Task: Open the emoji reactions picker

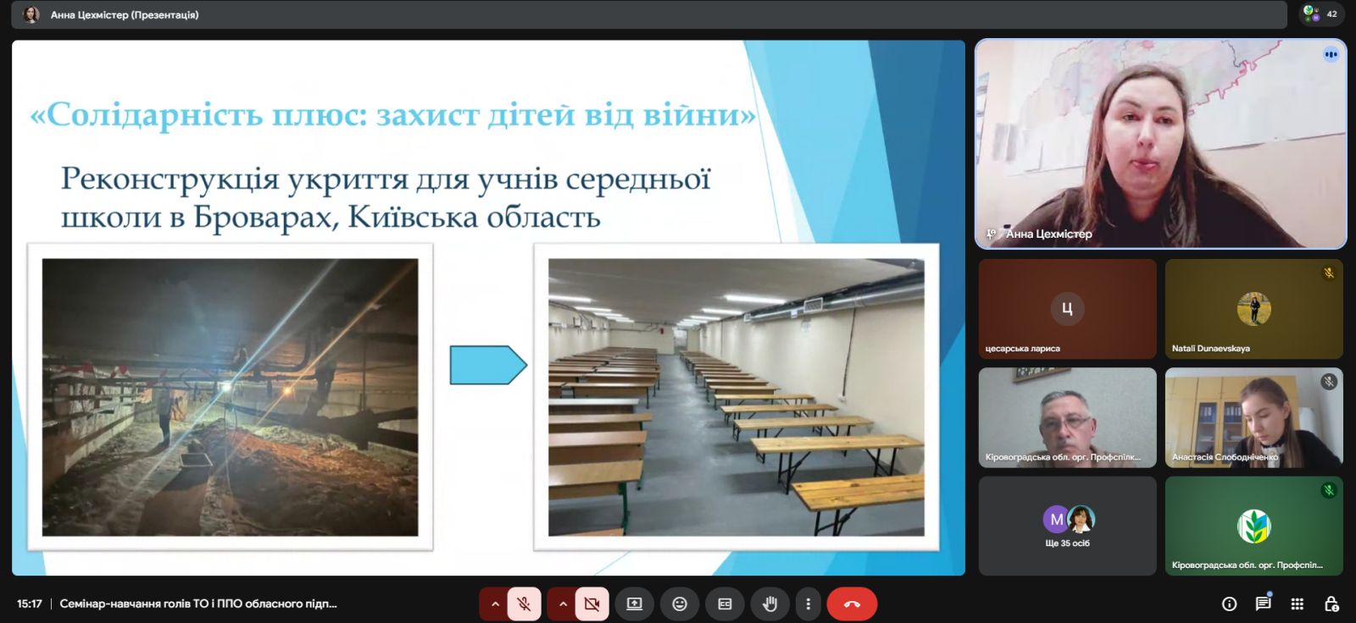Action: point(680,604)
